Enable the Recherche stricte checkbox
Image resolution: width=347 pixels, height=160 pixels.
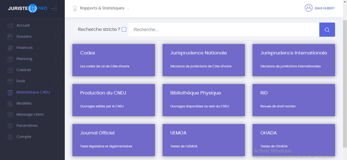click(x=124, y=29)
